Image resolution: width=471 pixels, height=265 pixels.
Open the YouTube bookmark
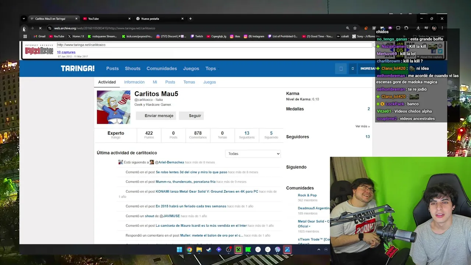pyautogui.click(x=57, y=36)
